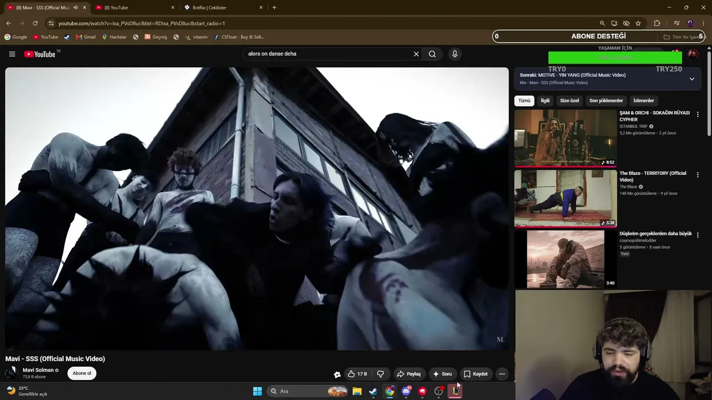
Task: Open the Soru ask button
Action: click(442, 374)
